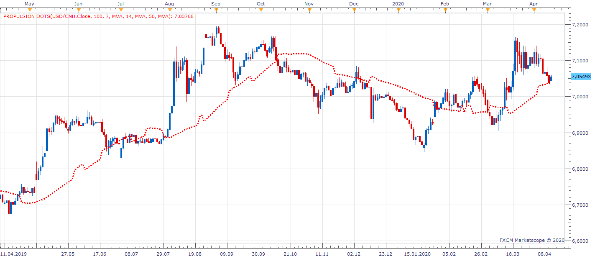Click the 08.04 date axis label
This screenshot has width=595, height=259.
pos(544,254)
